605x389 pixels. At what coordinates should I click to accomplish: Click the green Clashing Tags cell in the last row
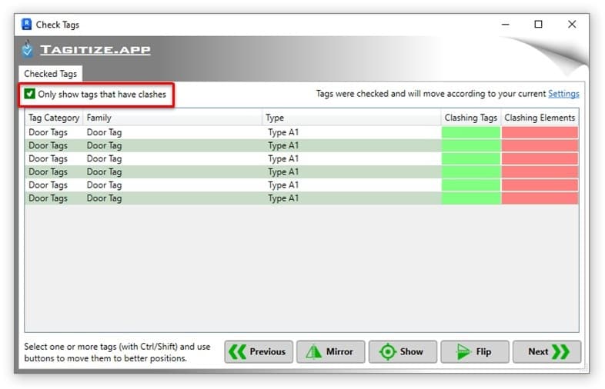point(471,198)
